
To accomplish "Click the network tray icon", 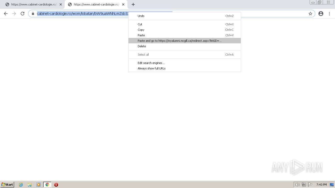I will coord(304,185).
